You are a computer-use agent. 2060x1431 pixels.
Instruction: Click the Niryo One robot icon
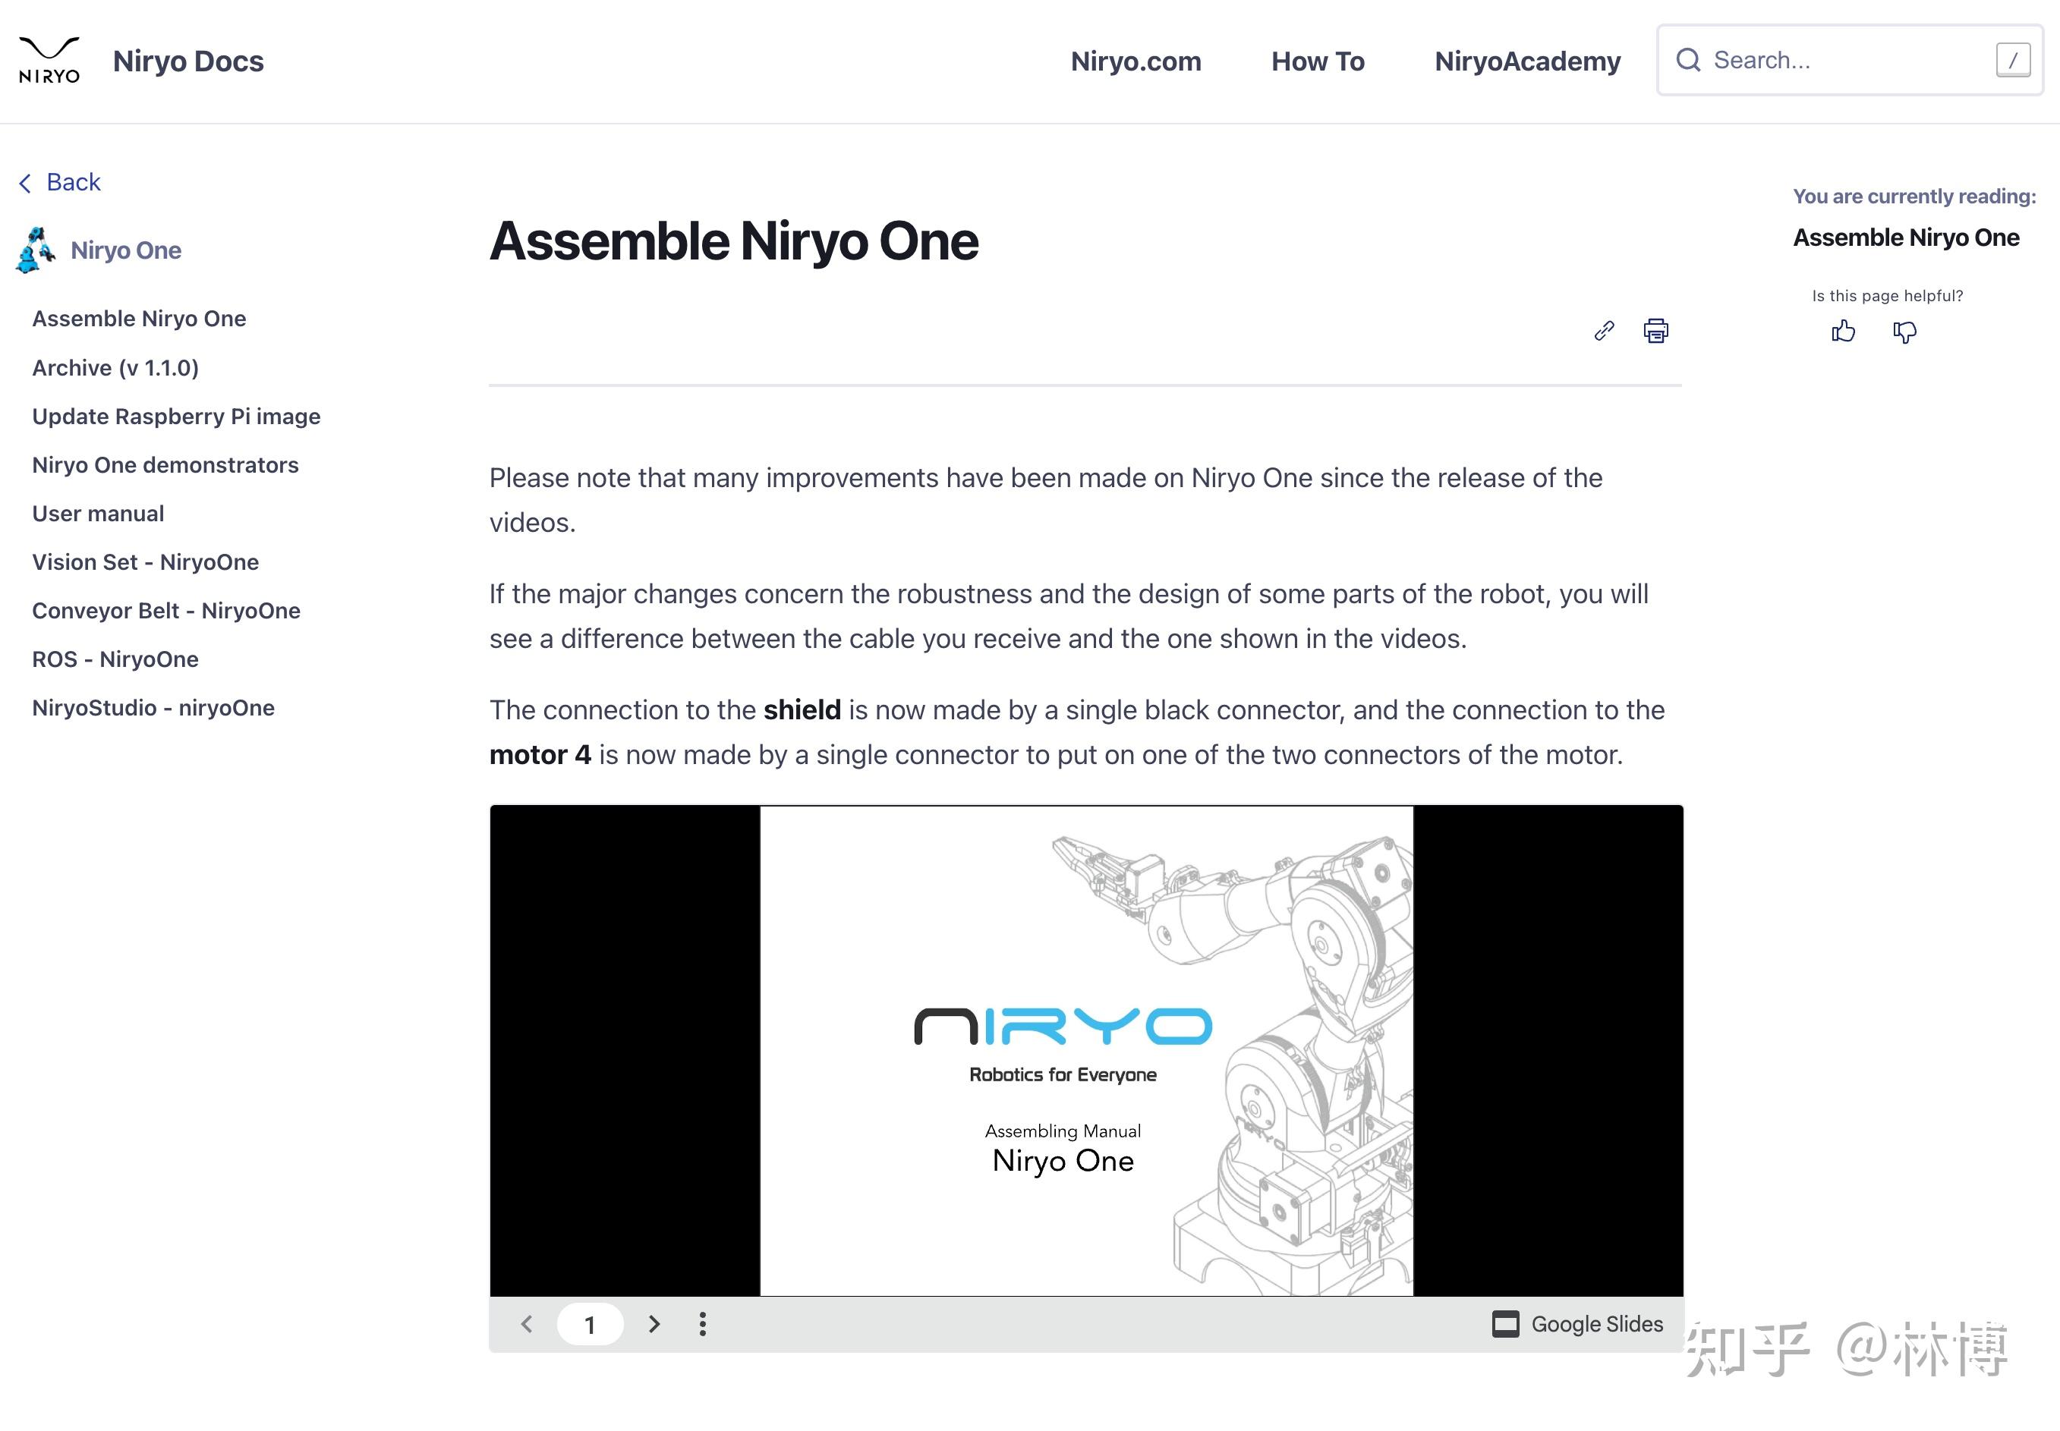[x=36, y=250]
